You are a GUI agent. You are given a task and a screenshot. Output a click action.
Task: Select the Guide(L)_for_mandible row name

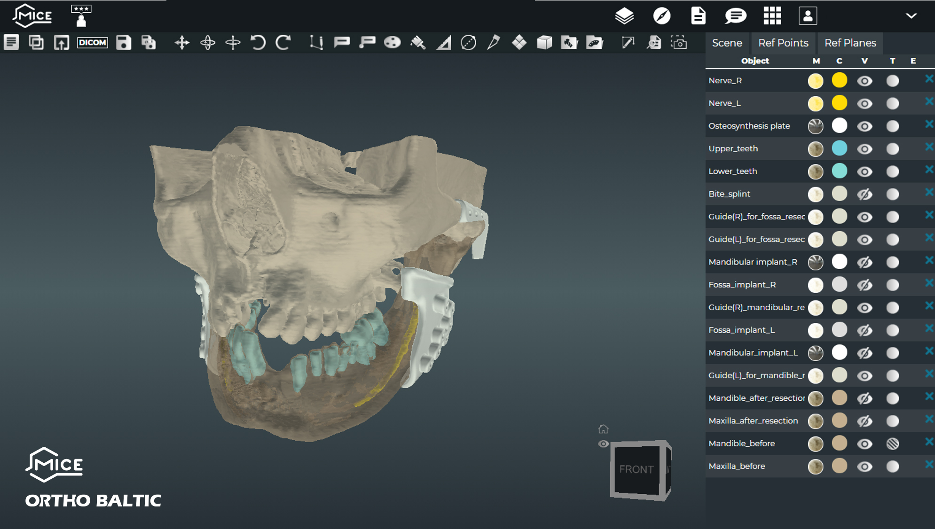(x=756, y=375)
